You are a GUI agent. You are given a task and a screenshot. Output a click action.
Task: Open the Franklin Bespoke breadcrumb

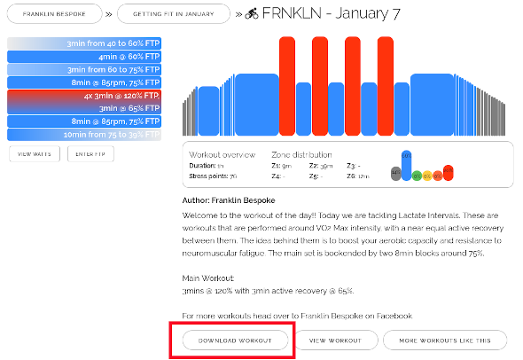[54, 13]
